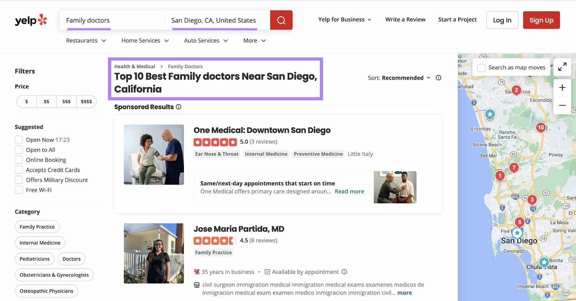Viewport: 576px width, 301px height.
Task: Open One Medical ad doctor photo
Action: (x=395, y=187)
